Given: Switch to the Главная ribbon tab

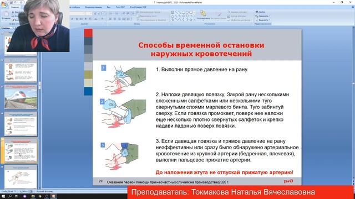Looking at the screenshot, I should pos(15,7).
